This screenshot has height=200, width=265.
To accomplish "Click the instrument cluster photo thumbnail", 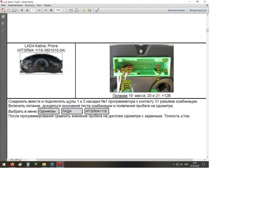I will point(41,63).
